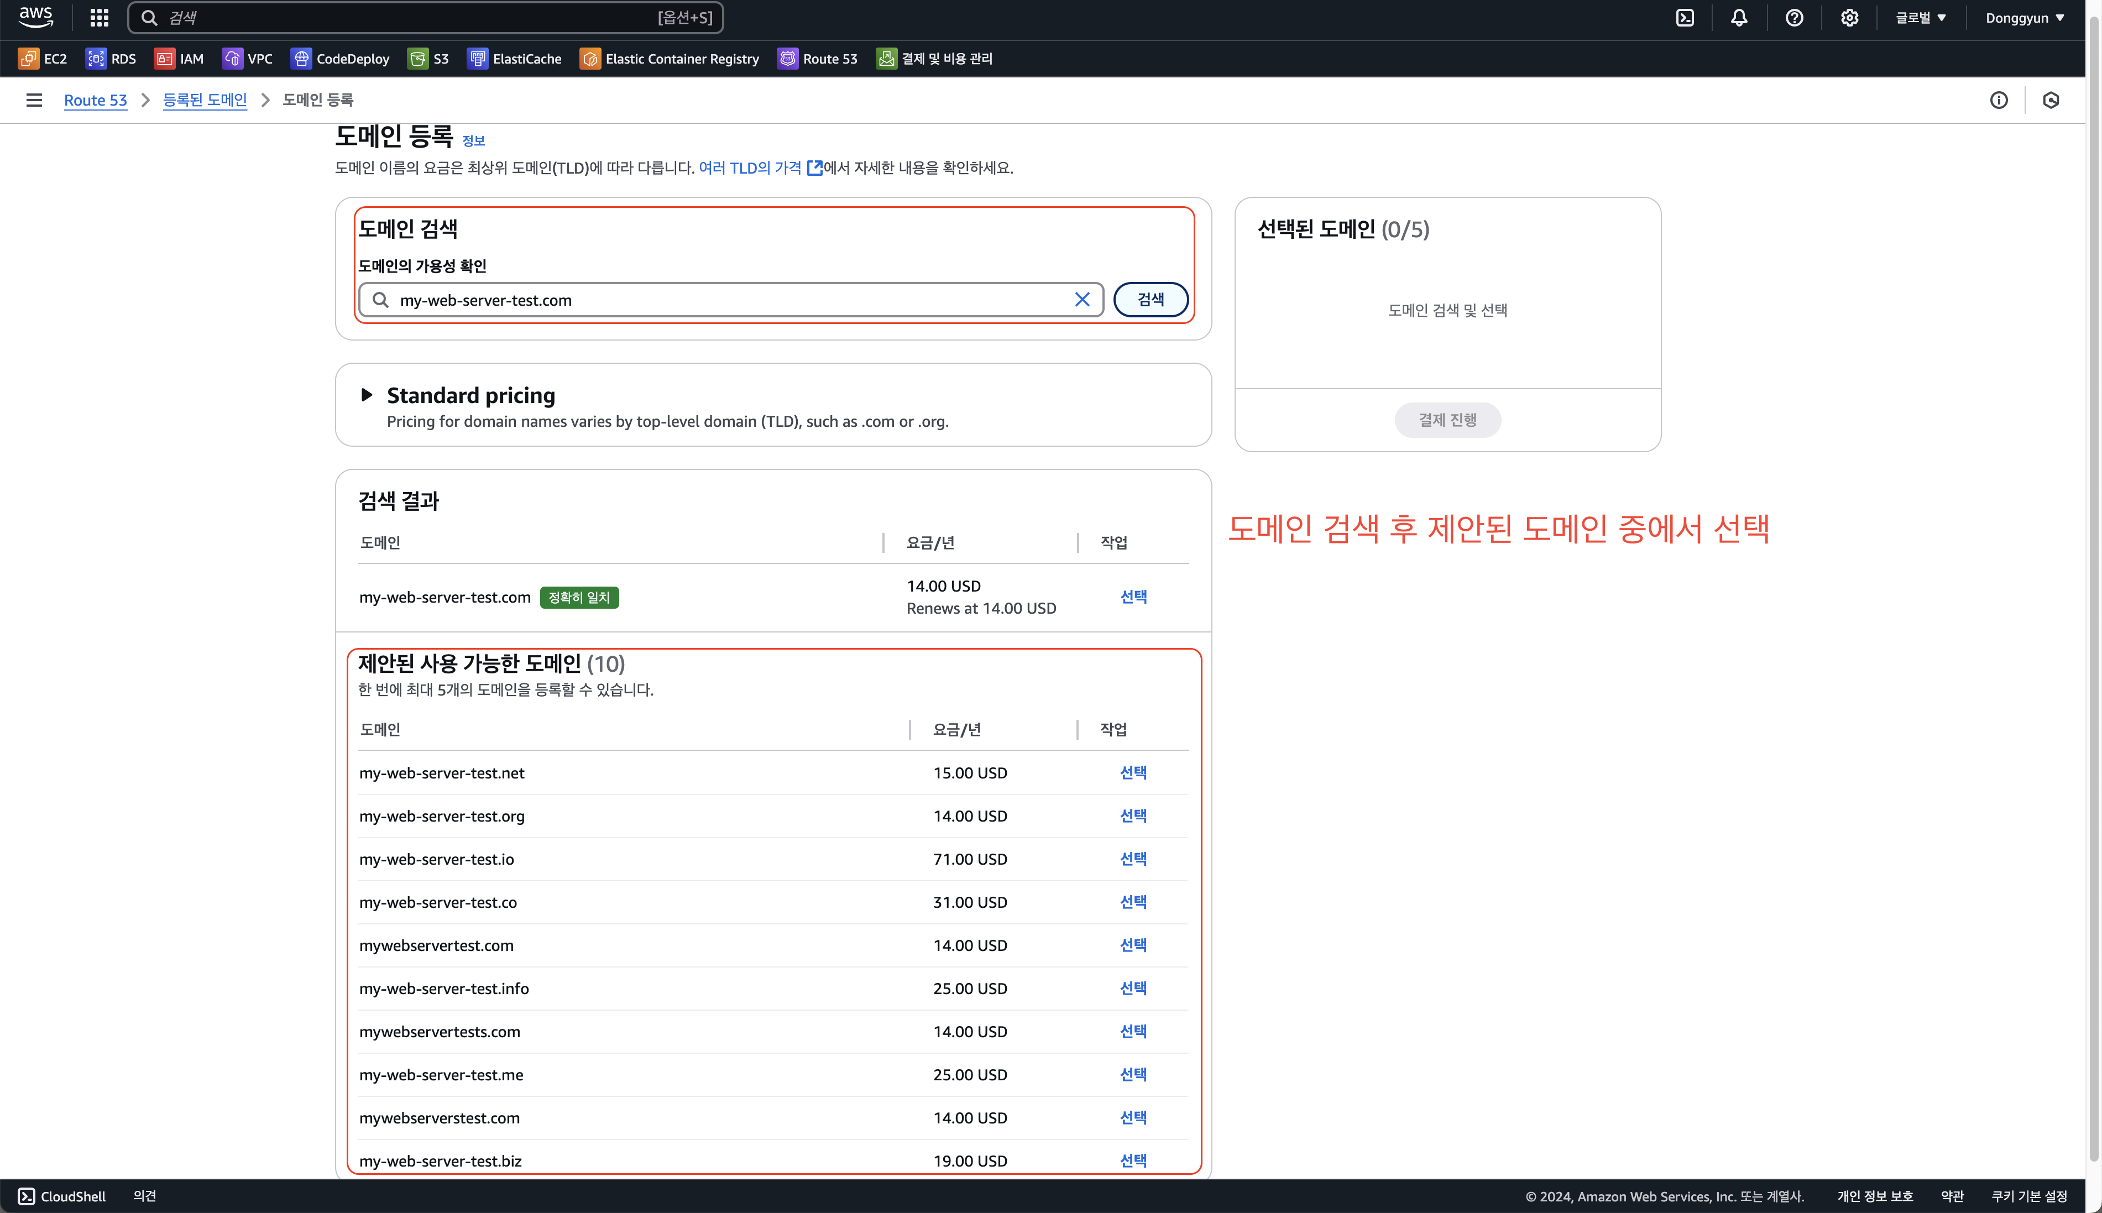2102x1213 pixels.
Task: Open the help question mark icon
Action: (x=1794, y=18)
